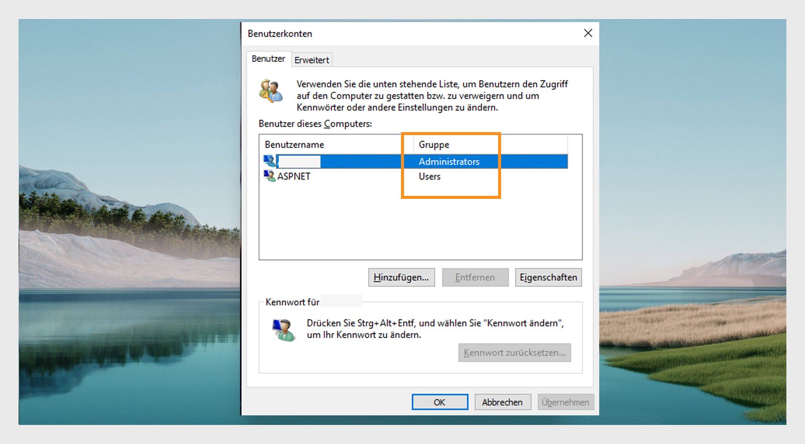Click the Übernehmen button
Screen dimensions: 805x444
point(566,402)
